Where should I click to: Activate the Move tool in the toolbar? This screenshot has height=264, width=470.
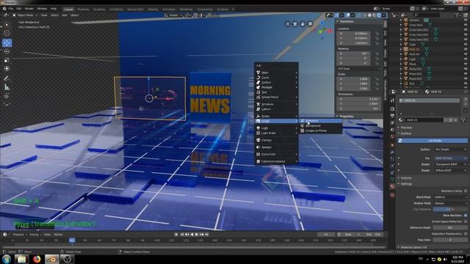[x=7, y=43]
